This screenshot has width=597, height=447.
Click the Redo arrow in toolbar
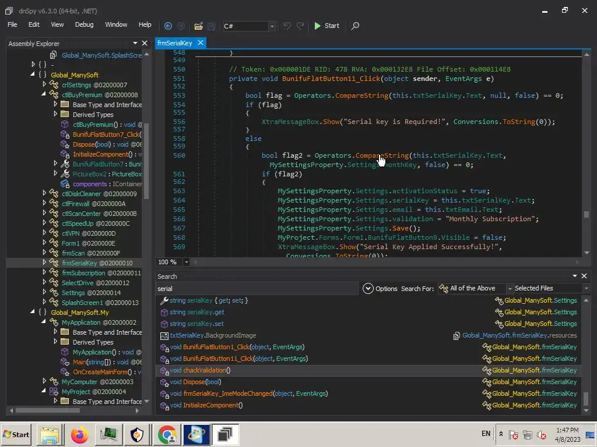point(300,26)
